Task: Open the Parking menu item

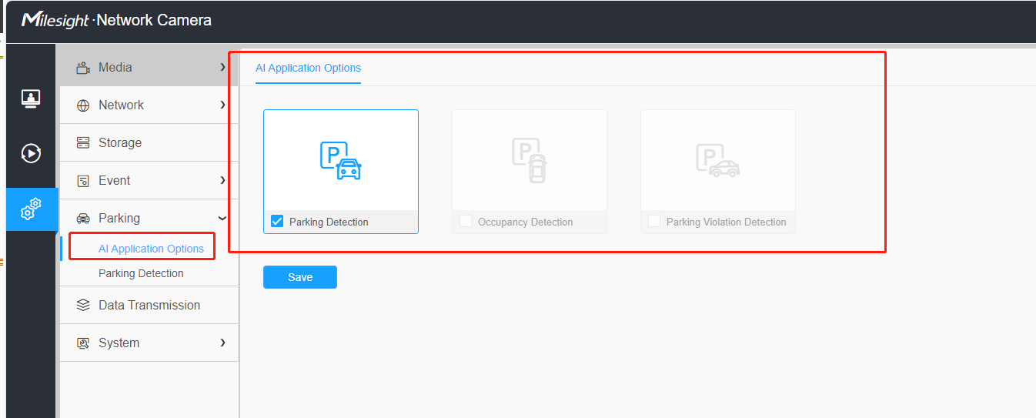Action: [x=149, y=219]
